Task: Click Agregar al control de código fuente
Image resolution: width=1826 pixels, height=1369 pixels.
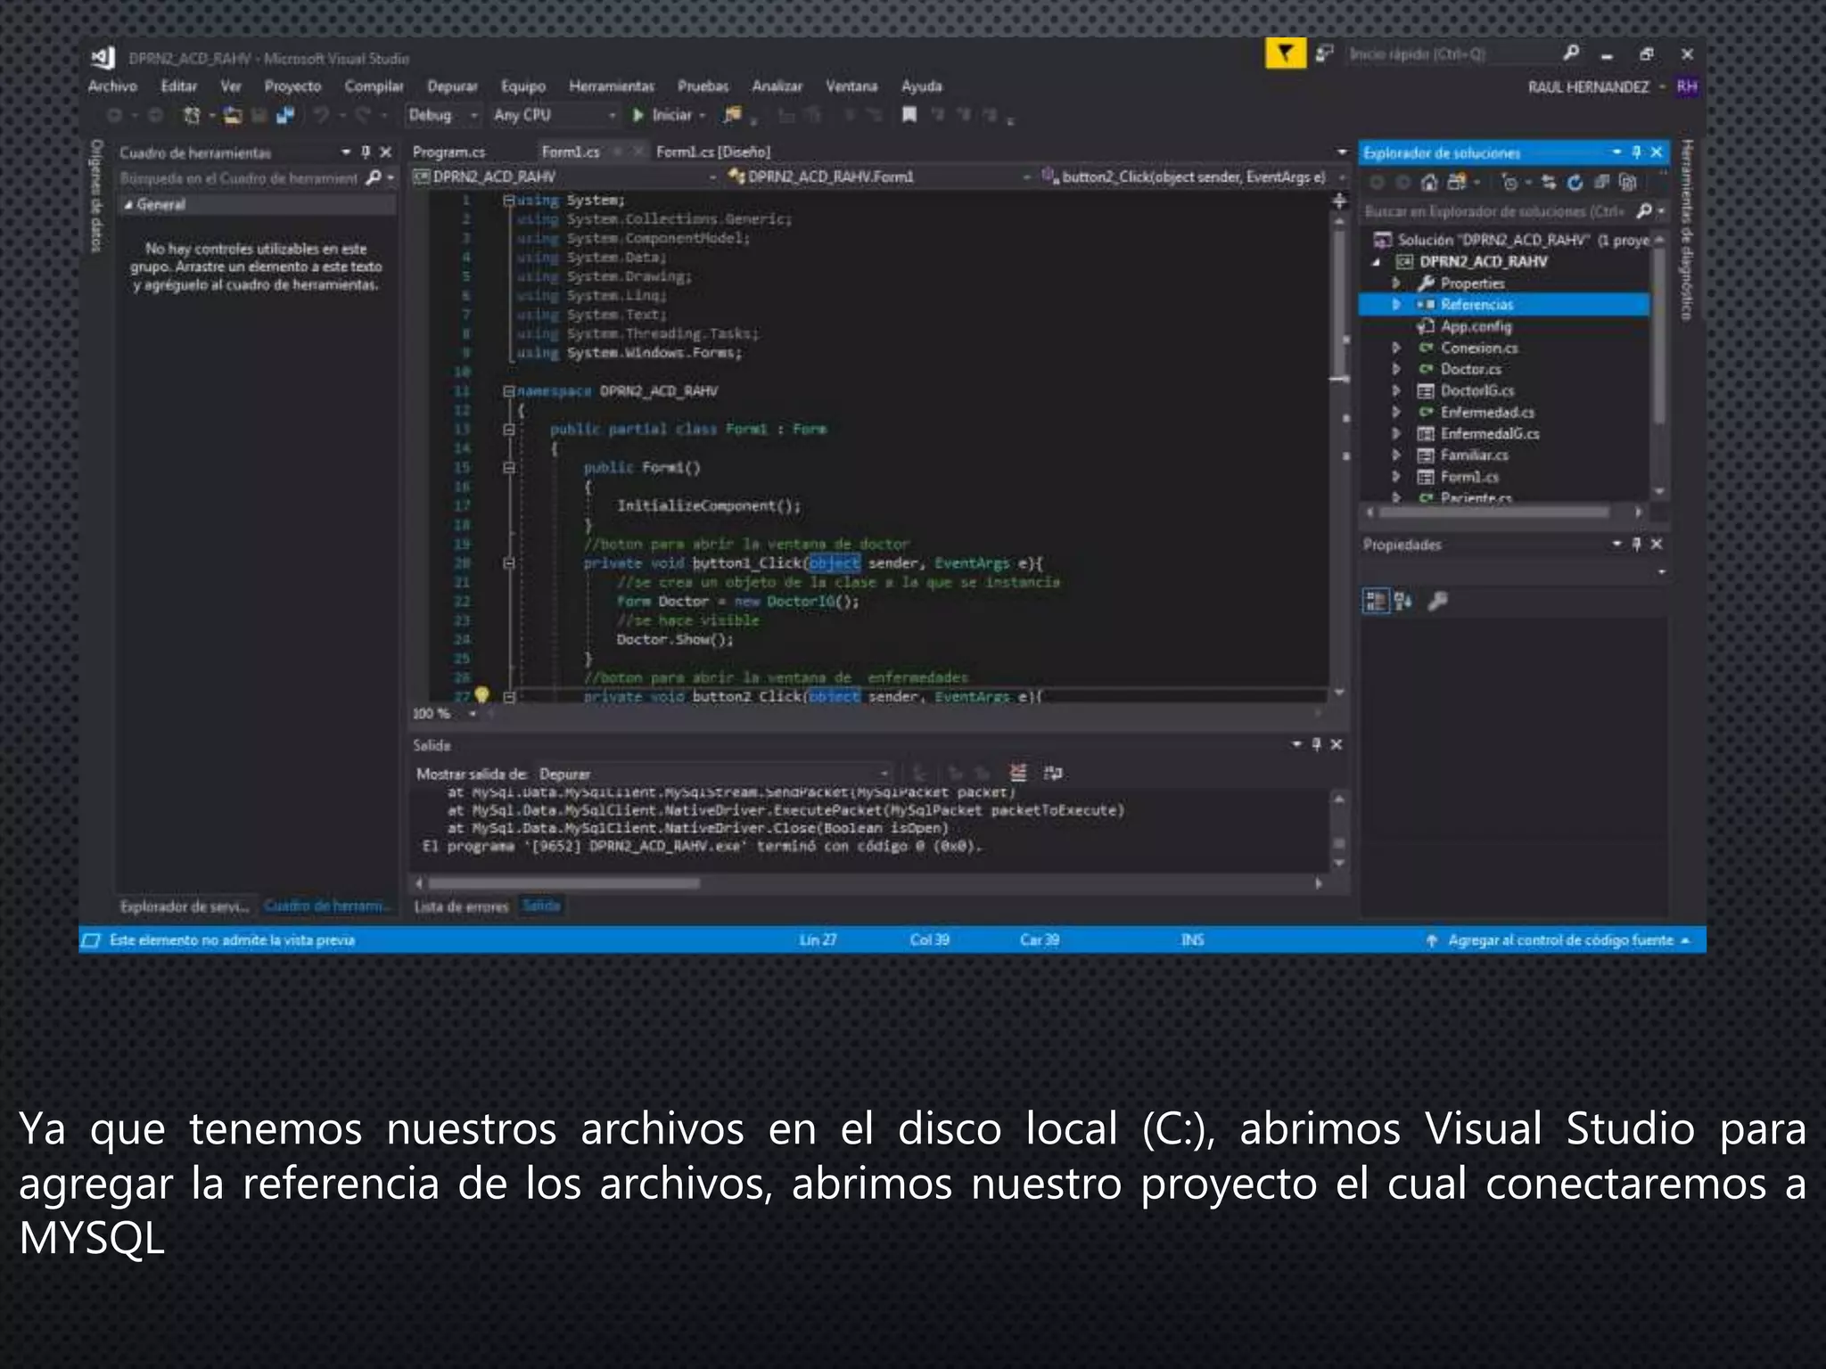Action: 1560,940
